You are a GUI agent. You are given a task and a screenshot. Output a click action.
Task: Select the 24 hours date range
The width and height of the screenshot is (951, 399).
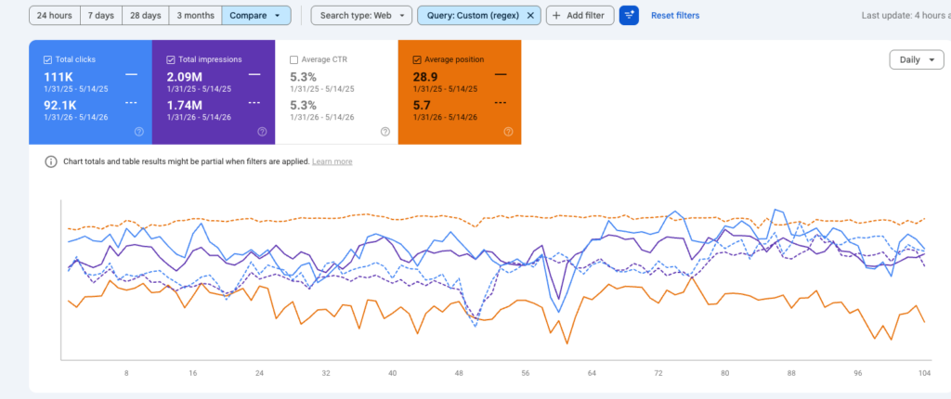55,15
